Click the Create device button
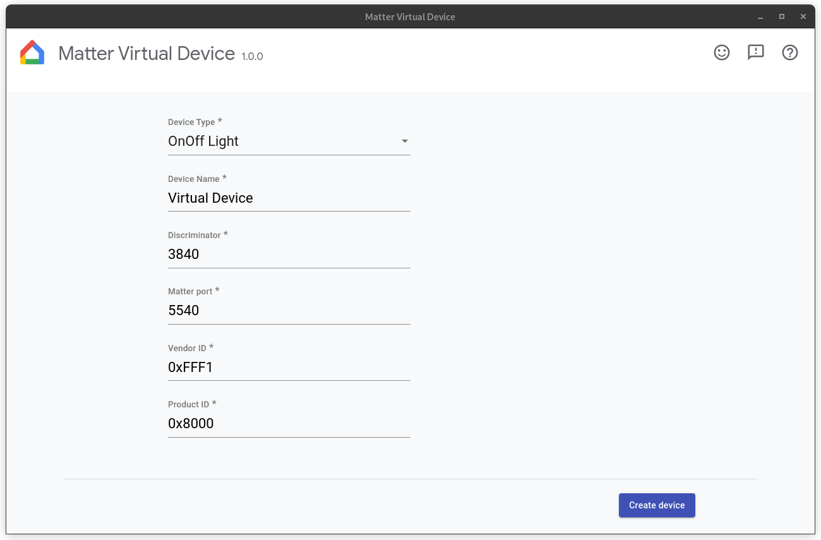The image size is (821, 540). [657, 505]
